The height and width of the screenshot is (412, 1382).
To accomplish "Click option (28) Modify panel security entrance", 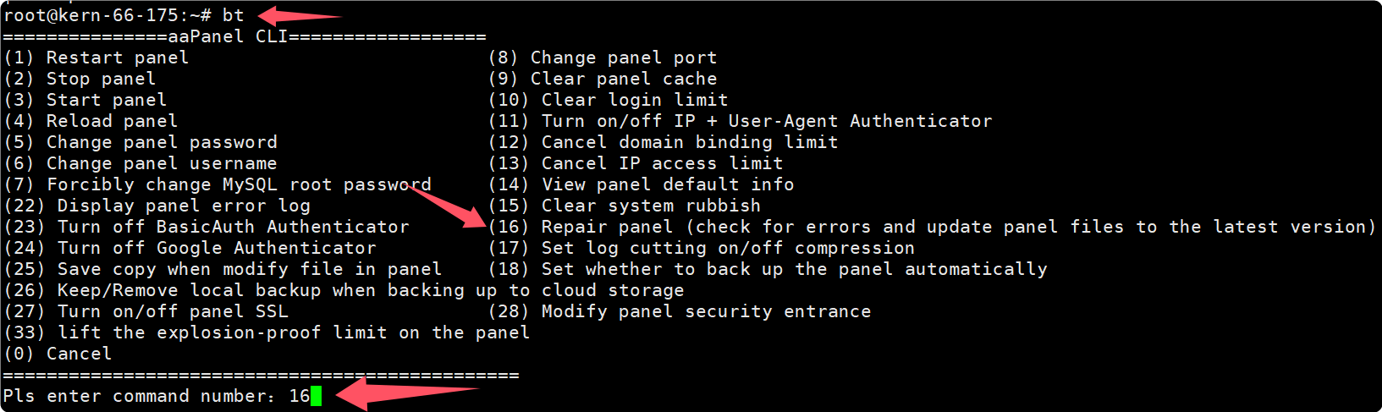I will pyautogui.click(x=680, y=311).
